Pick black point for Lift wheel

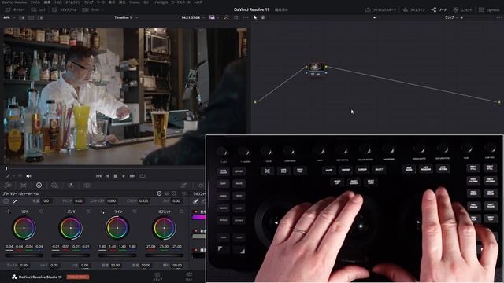click(x=9, y=211)
